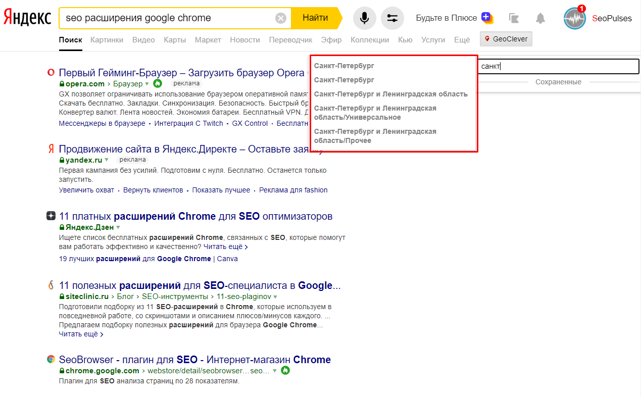Viewport: 641px width, 397px height.
Task: Click the Yandex Plus icon
Action: (x=487, y=18)
